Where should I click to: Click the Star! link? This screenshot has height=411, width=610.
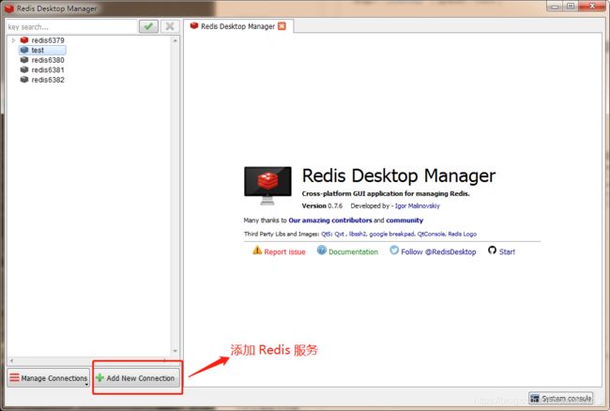pyautogui.click(x=507, y=252)
